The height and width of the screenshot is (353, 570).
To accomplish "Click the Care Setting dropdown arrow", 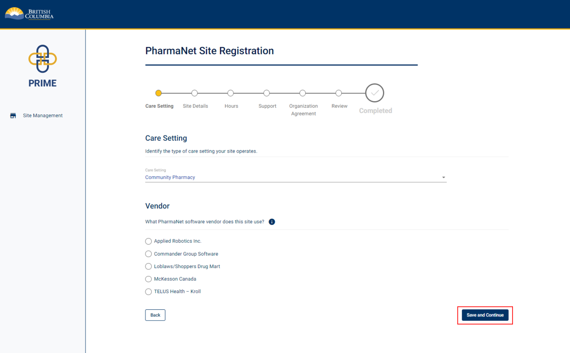I will click(444, 177).
